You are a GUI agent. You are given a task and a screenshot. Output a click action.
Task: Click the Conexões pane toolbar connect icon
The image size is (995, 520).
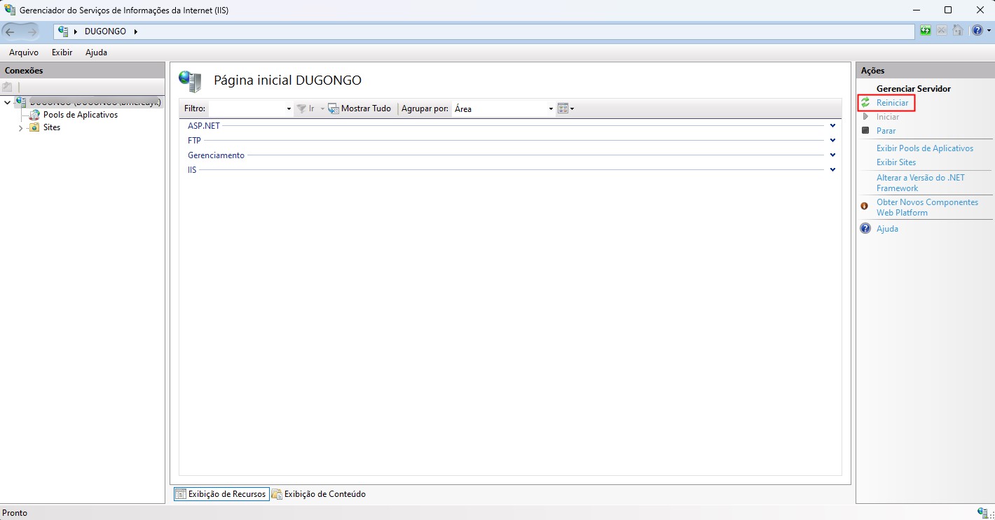point(8,87)
